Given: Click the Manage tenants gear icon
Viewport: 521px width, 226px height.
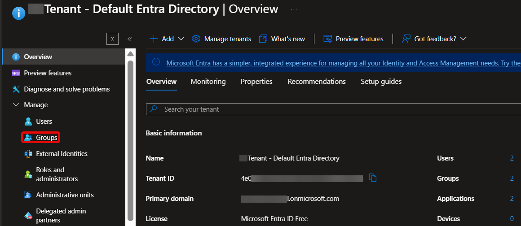Looking at the screenshot, I should pos(196,39).
